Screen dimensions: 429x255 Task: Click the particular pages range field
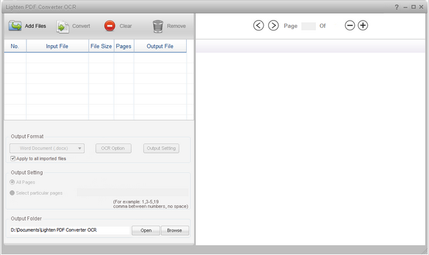pyautogui.click(x=132, y=192)
